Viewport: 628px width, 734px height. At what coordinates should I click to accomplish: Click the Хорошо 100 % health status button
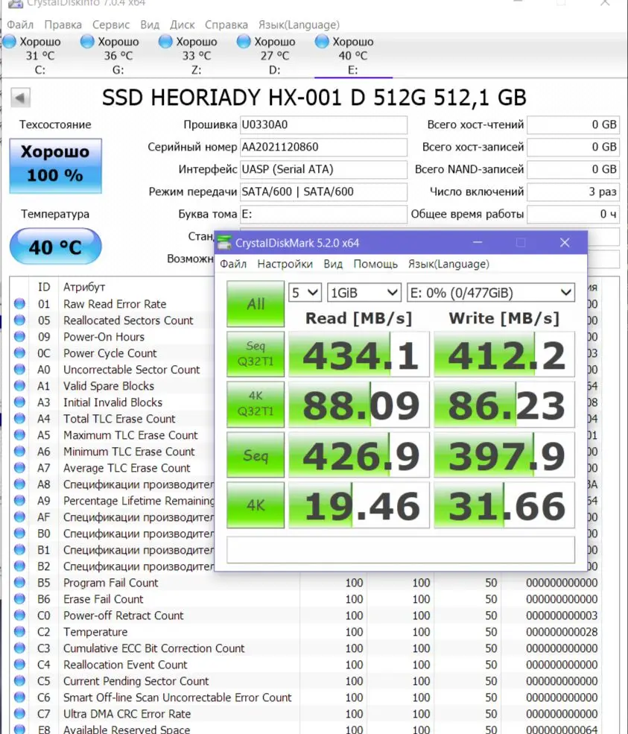[55, 165]
